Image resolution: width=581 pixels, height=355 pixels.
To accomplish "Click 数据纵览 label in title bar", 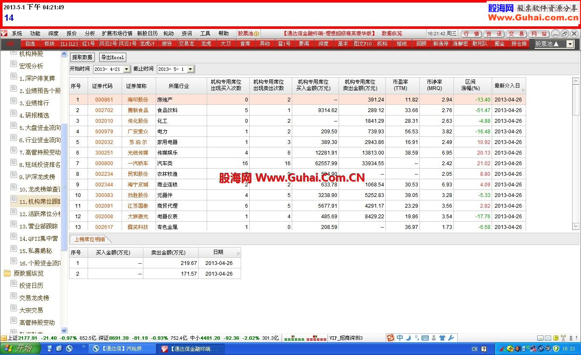I will pyautogui.click(x=392, y=34).
